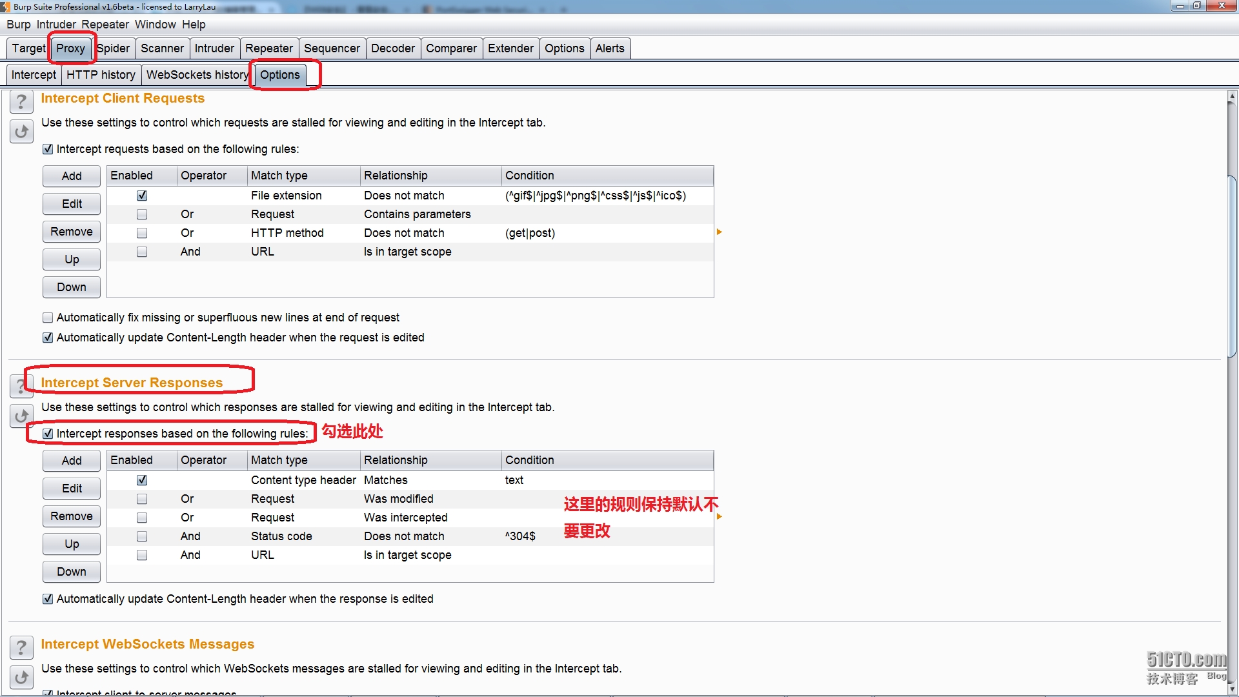
Task: Toggle auto update Content-Length for edited requests
Action: pyautogui.click(x=48, y=338)
